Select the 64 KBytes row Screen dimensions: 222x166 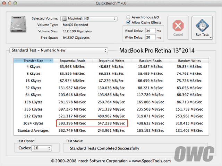[x=111, y=95]
